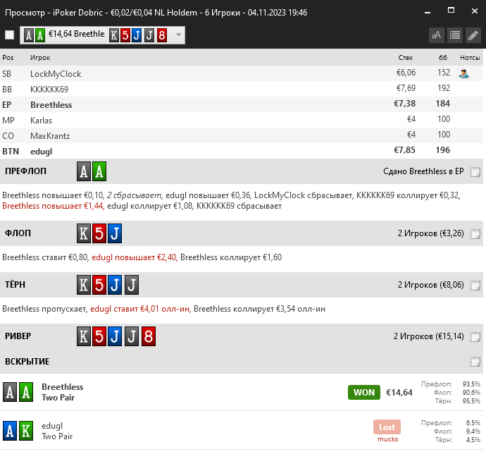Minimize the hand viewer window
The width and height of the screenshot is (486, 459).
coord(428,12)
